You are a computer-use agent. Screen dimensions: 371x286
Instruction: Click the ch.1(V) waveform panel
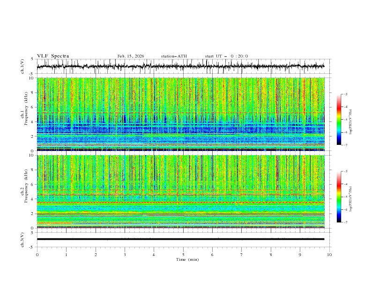coord(183,66)
